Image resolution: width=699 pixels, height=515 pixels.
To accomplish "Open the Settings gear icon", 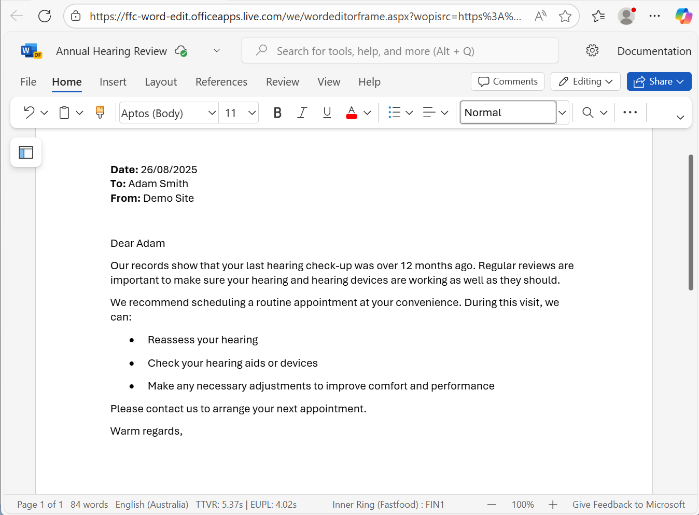I will pyautogui.click(x=592, y=51).
